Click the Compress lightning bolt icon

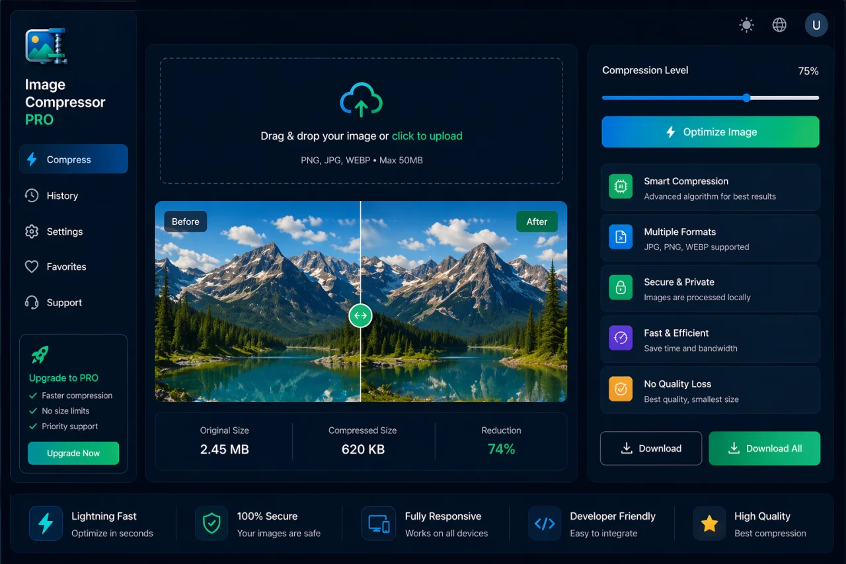[x=31, y=159]
